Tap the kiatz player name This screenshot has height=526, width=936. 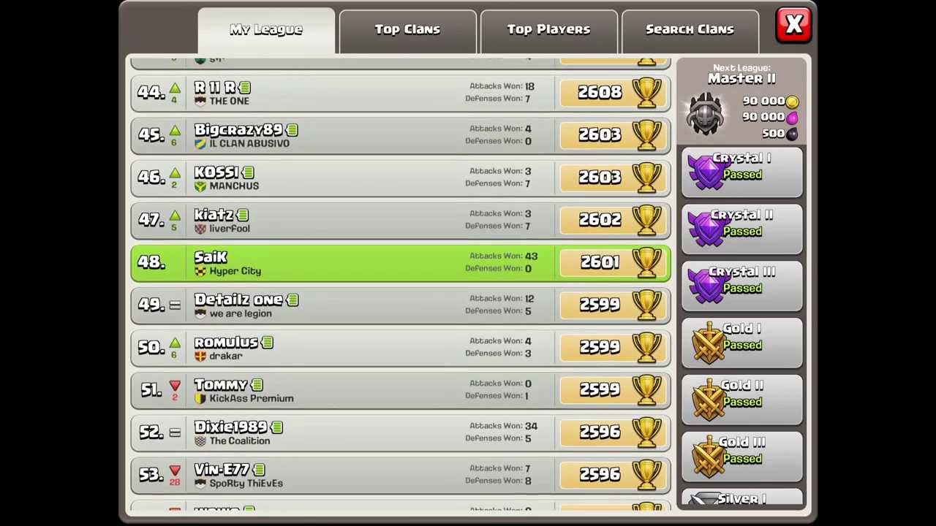214,215
